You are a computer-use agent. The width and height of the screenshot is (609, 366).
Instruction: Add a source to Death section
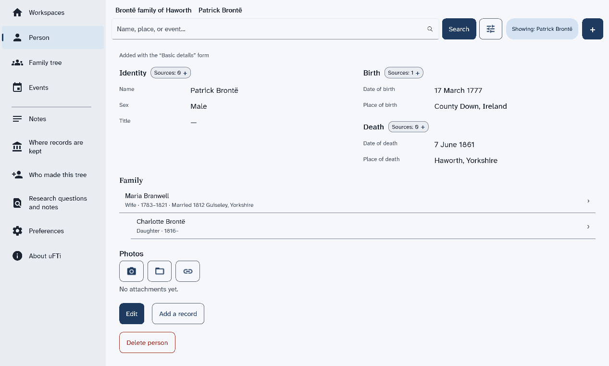click(x=408, y=127)
